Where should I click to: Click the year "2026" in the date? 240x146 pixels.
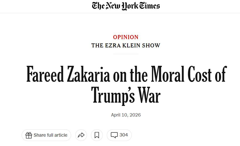point(135,115)
